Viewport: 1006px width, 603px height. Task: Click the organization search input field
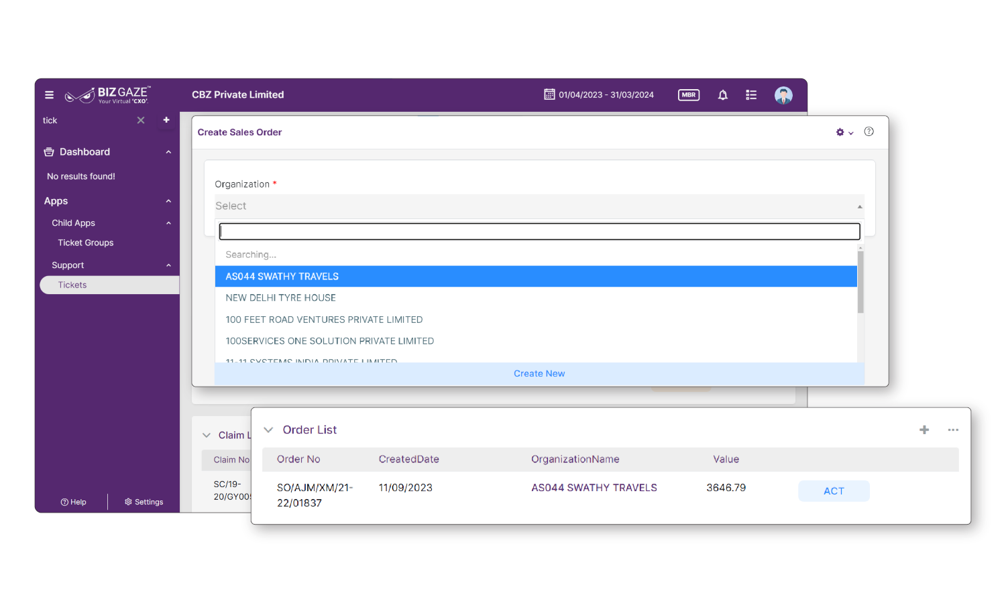[539, 232]
